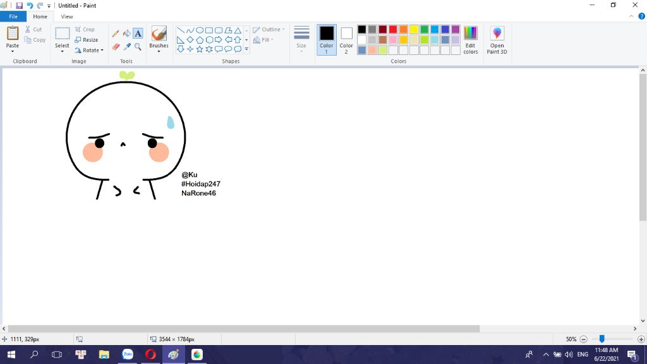Screen dimensions: 647x364
Task: Choose the Diamond shape
Action: (190, 40)
